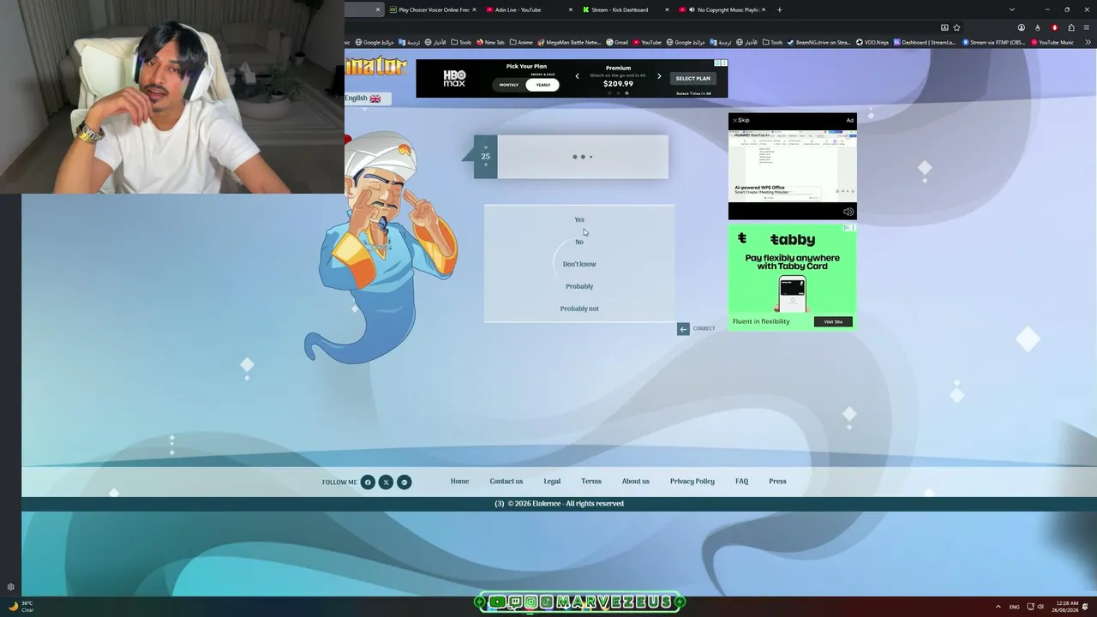Screen dimensions: 1097x617
Task: Open a new browser tab
Action: (779, 9)
